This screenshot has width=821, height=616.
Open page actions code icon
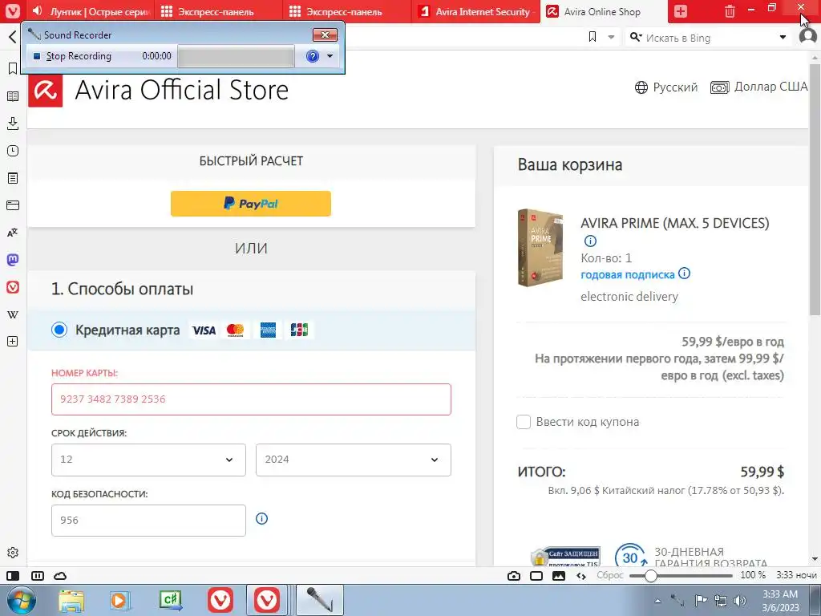click(x=581, y=576)
